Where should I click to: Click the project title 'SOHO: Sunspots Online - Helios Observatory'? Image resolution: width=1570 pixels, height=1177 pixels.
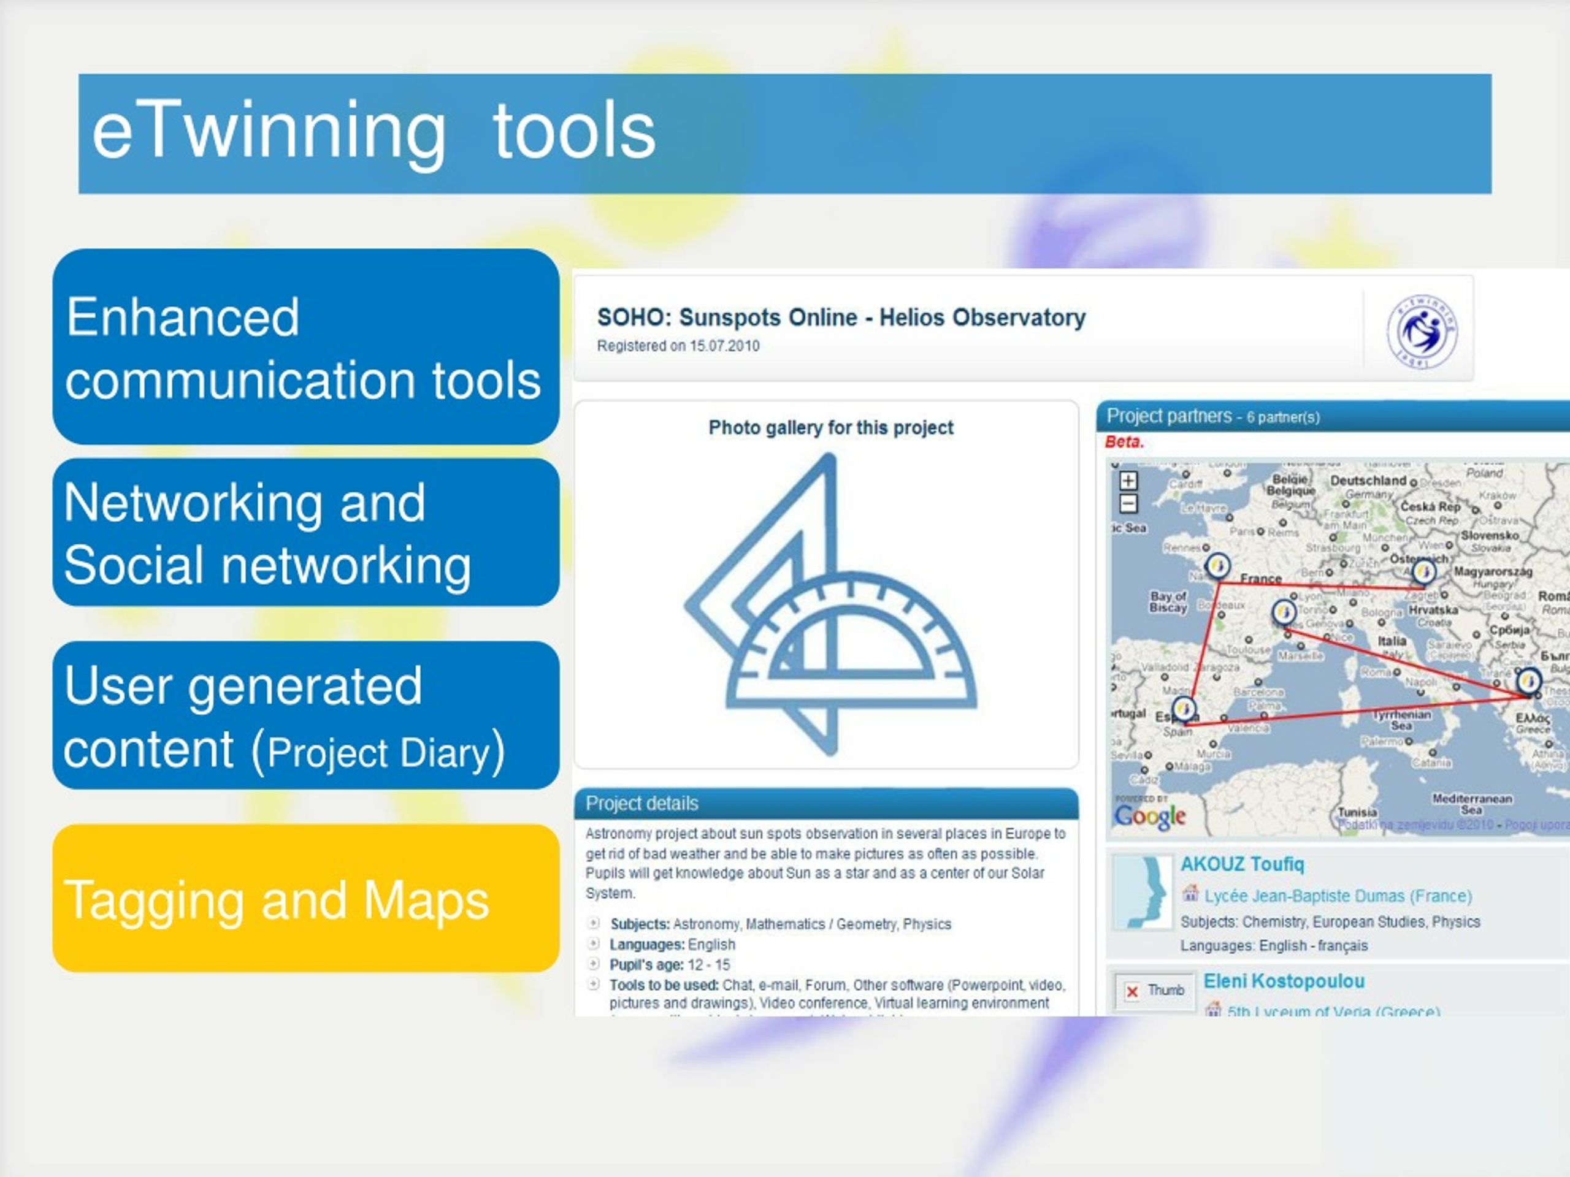click(x=841, y=317)
